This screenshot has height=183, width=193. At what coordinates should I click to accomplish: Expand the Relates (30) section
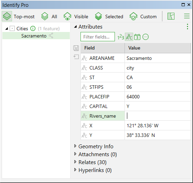(75, 162)
